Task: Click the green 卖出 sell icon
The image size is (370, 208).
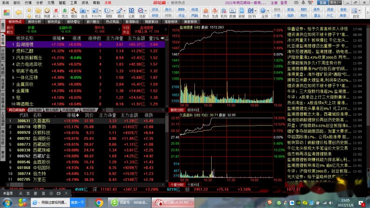Action: [65, 13]
